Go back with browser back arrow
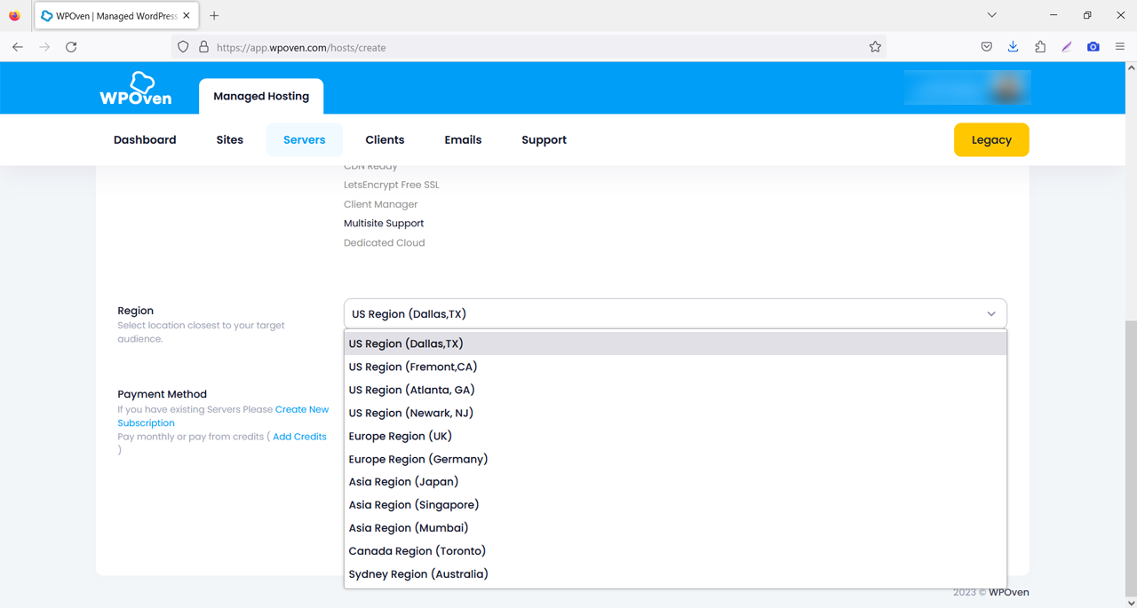This screenshot has width=1137, height=608. tap(18, 47)
